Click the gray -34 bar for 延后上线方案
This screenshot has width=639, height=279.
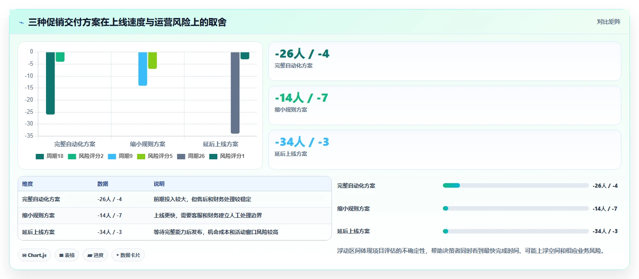click(x=235, y=93)
